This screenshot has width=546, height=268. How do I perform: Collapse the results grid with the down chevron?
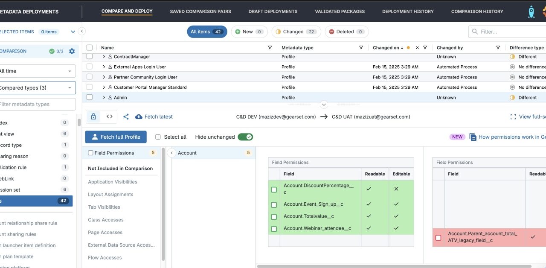click(324, 105)
